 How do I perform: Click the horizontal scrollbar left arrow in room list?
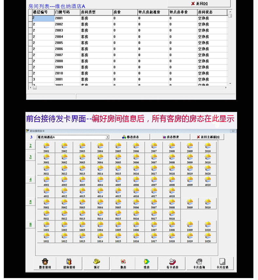pyautogui.click(x=30, y=88)
